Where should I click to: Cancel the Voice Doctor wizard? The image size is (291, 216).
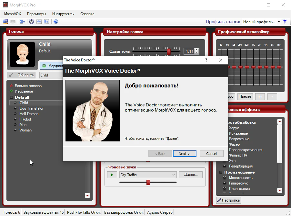[212, 154]
